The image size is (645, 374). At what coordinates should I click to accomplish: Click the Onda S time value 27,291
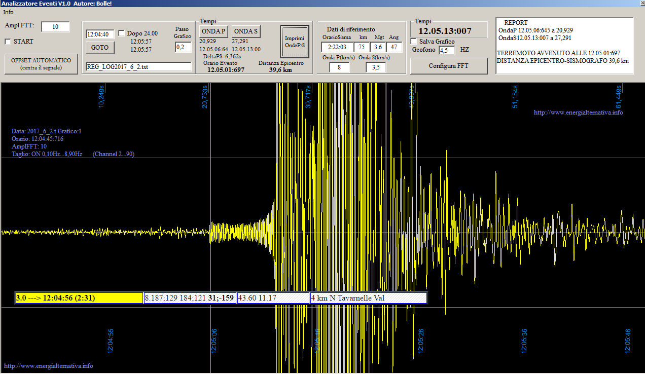240,41
